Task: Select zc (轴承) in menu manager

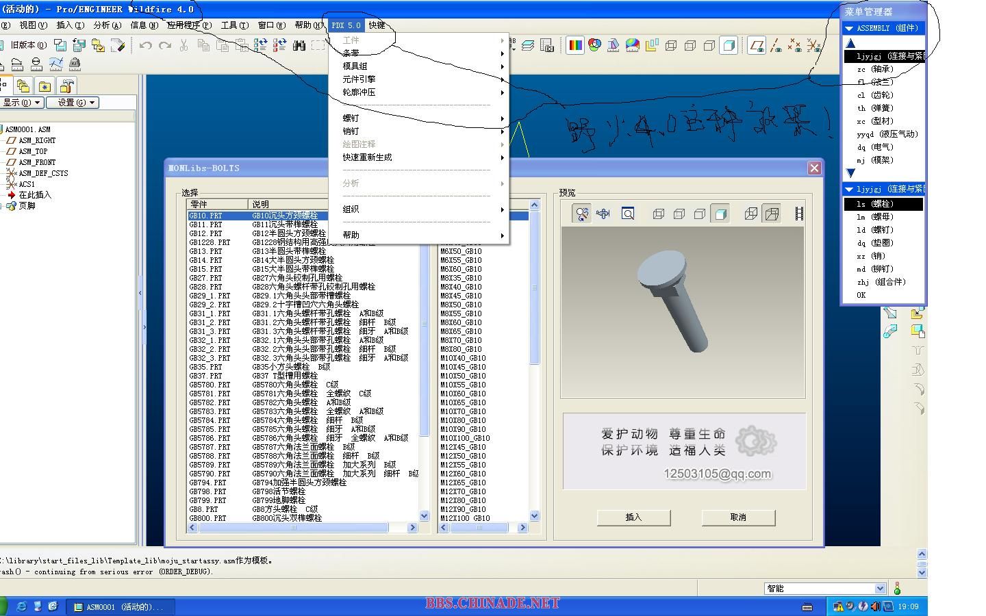Action: tap(883, 69)
